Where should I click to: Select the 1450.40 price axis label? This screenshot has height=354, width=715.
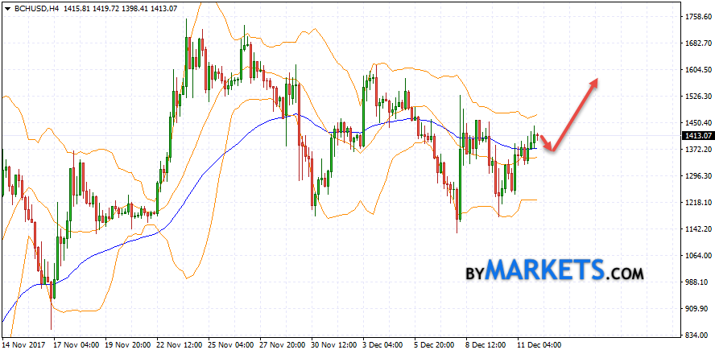(x=696, y=123)
